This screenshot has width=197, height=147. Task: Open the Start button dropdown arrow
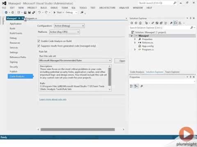click(63, 12)
